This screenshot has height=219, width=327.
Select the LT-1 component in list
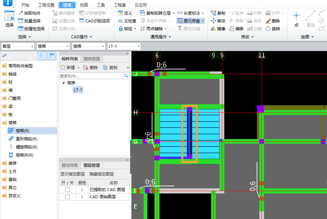[x=78, y=90]
